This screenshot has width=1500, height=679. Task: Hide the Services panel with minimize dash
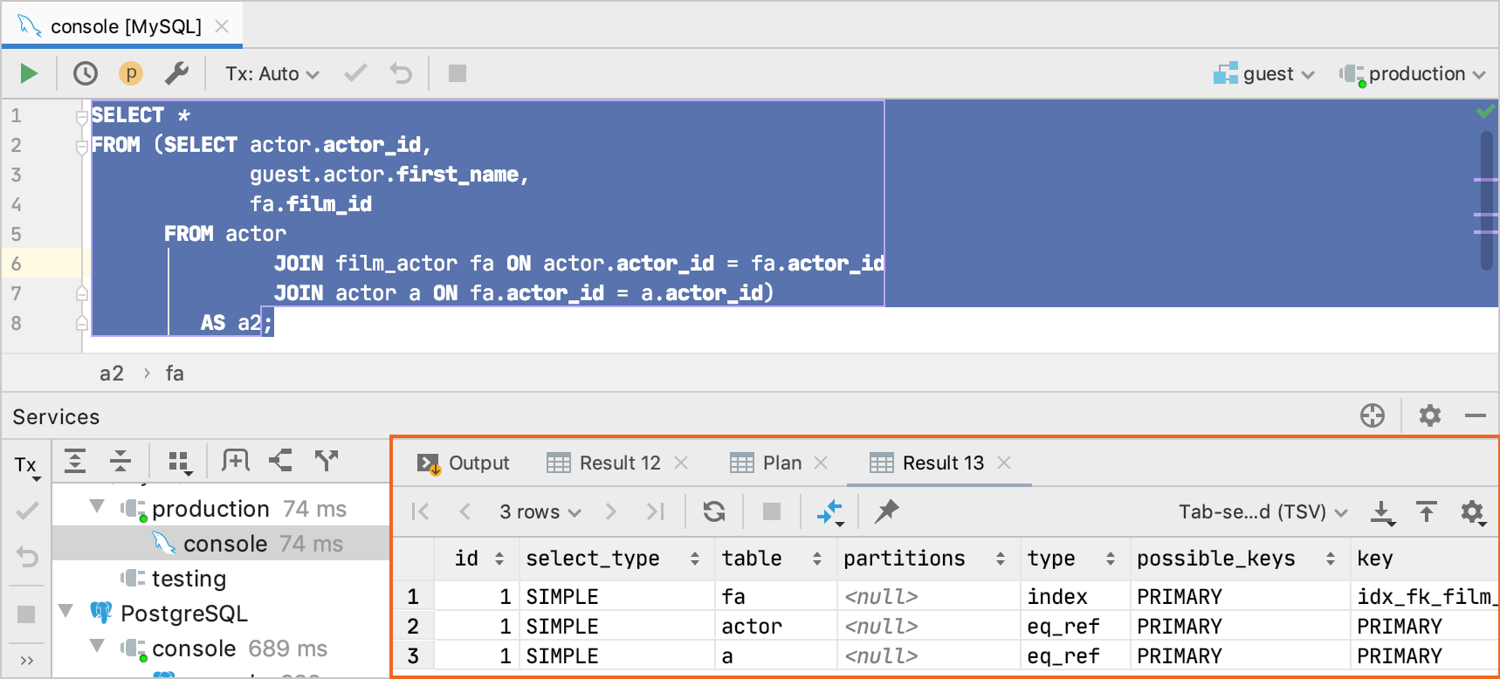[1476, 415]
